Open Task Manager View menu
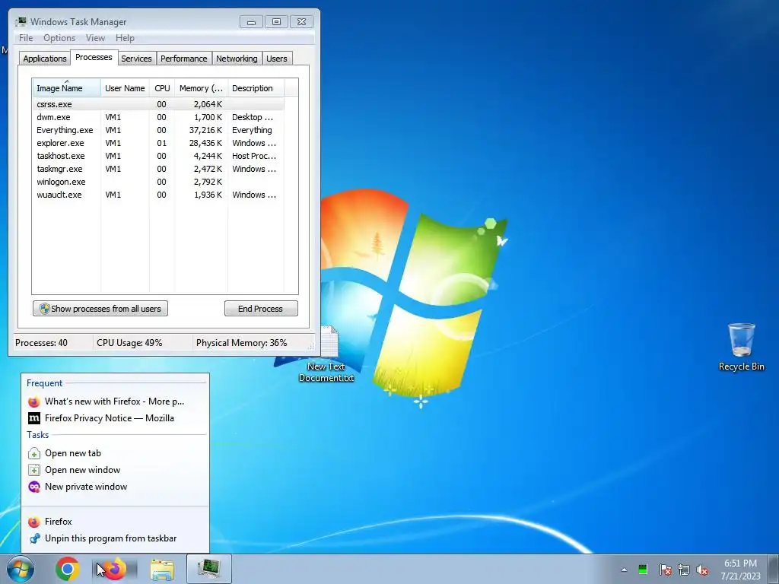 (95, 38)
